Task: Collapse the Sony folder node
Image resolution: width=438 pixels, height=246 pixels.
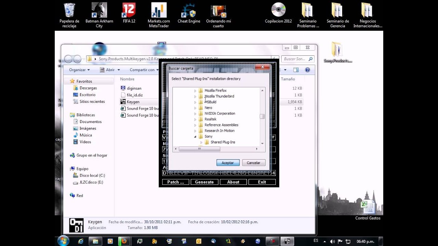Action: coord(195,137)
